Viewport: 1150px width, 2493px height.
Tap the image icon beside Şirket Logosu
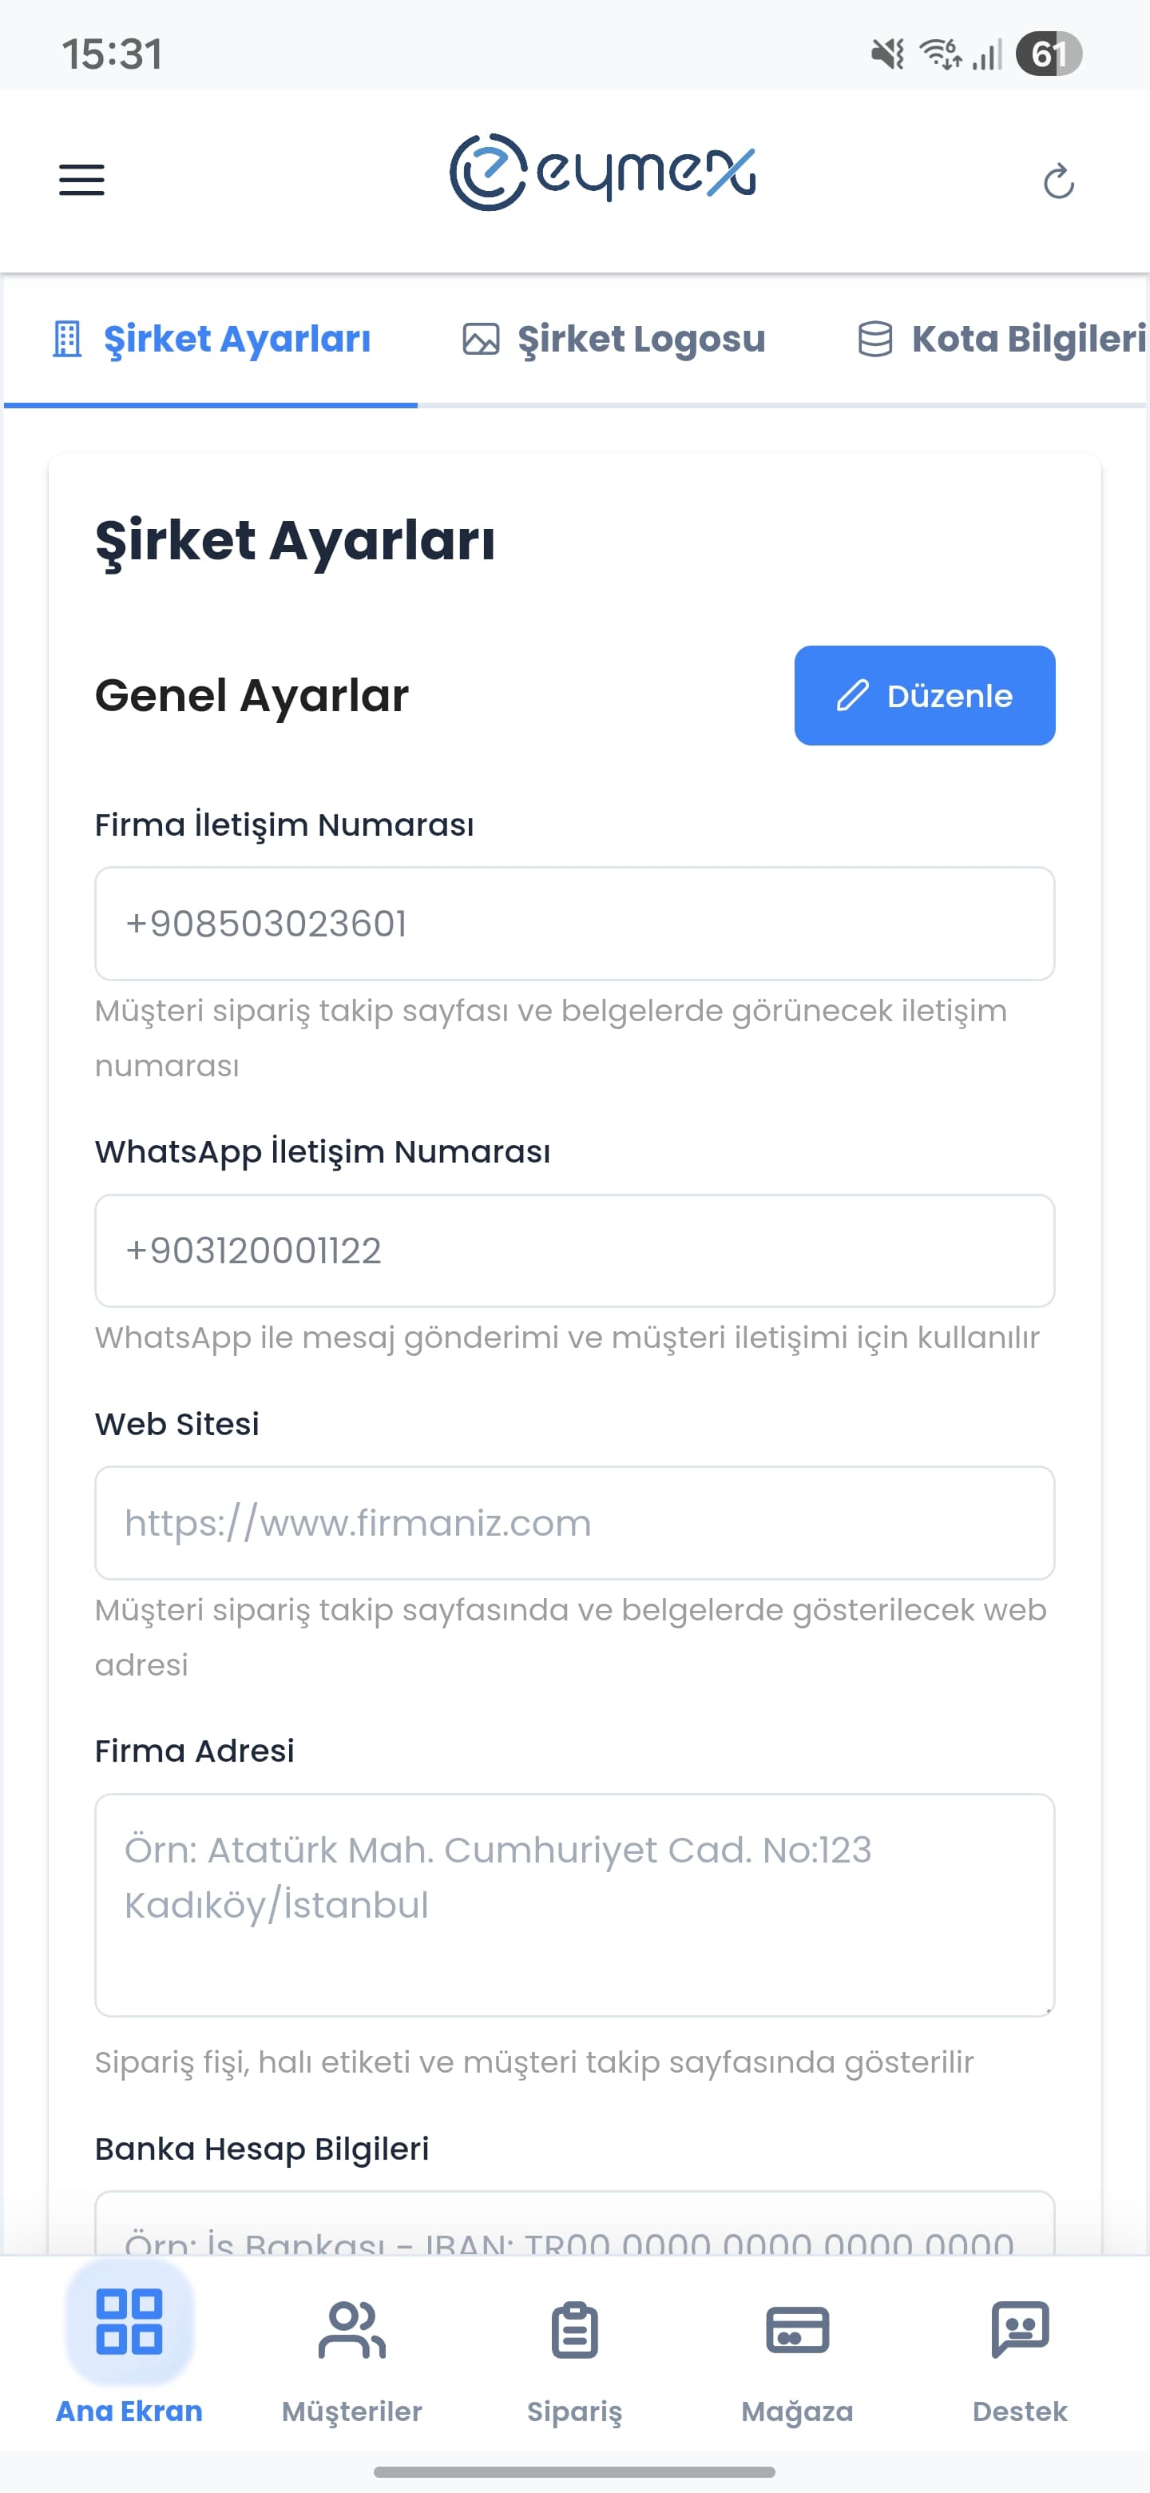pyautogui.click(x=478, y=339)
